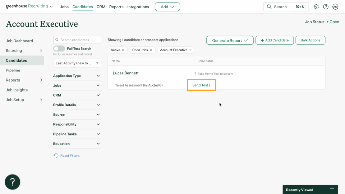The width and height of the screenshot is (345, 194).
Task: Expand the Application Type filter
Action: click(x=77, y=76)
